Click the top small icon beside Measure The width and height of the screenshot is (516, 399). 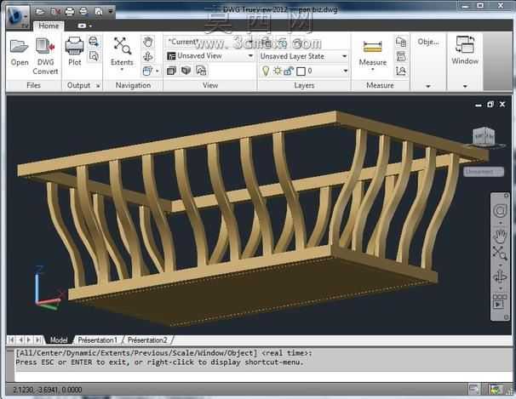(x=401, y=42)
